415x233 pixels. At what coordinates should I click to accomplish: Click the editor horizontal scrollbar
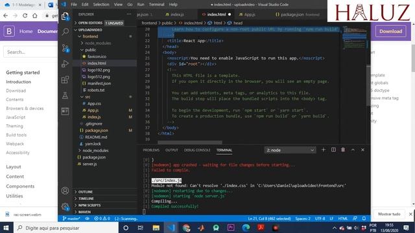(190, 142)
